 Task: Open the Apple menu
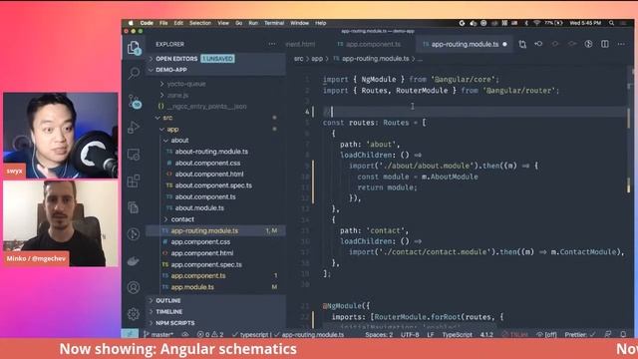[131, 23]
